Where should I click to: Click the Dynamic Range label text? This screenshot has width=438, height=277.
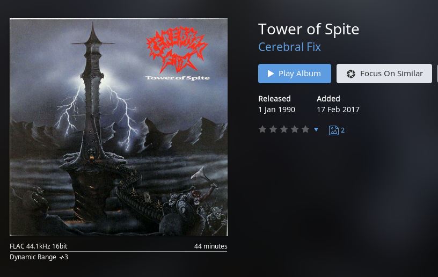(33, 257)
